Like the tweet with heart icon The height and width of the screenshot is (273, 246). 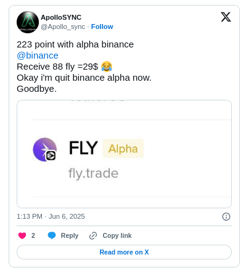coord(22,235)
